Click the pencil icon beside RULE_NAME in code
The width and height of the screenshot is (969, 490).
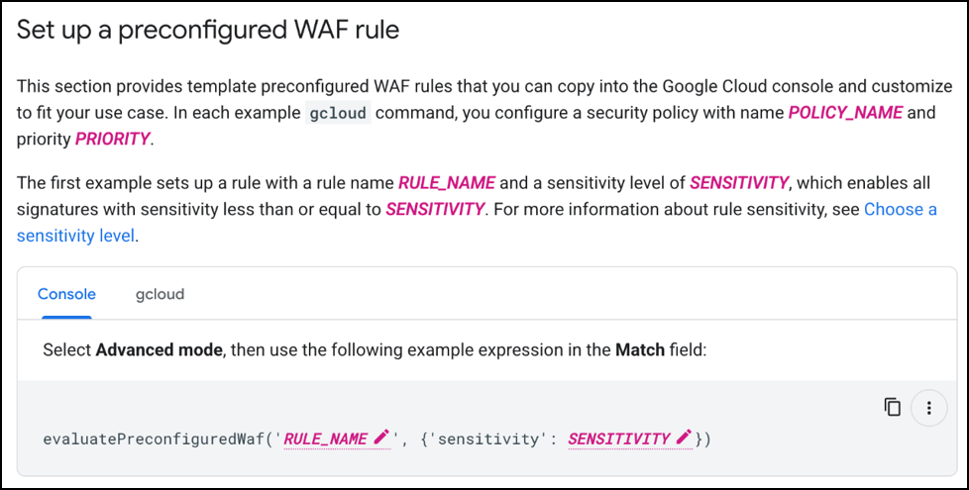[x=382, y=439]
